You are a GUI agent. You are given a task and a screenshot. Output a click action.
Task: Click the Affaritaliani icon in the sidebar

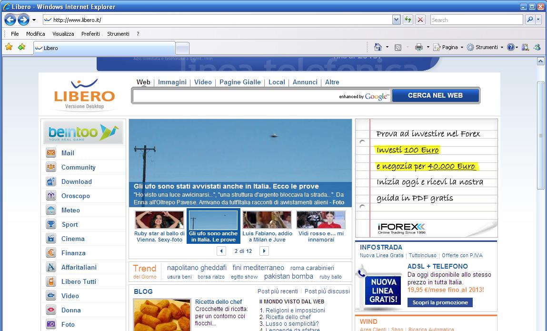click(x=51, y=267)
